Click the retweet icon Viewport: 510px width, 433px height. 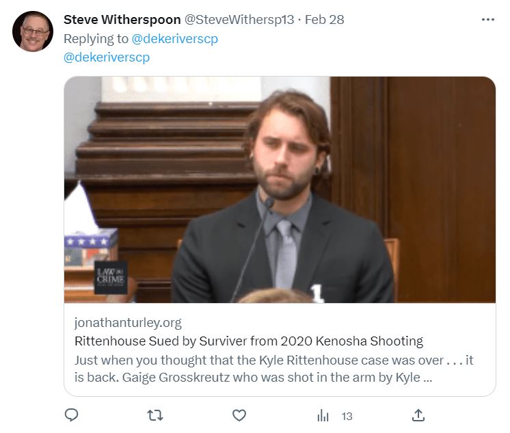[x=155, y=415]
